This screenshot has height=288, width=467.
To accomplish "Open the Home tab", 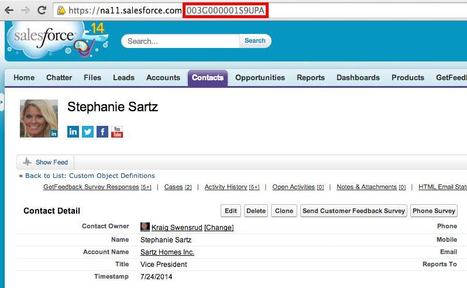I will [x=24, y=77].
